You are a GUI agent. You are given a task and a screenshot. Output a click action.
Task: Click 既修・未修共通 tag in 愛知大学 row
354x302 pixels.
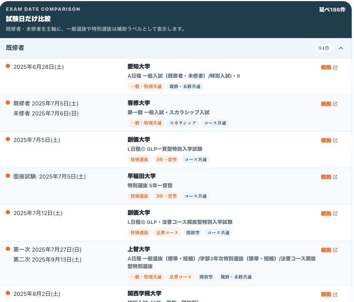185,87
